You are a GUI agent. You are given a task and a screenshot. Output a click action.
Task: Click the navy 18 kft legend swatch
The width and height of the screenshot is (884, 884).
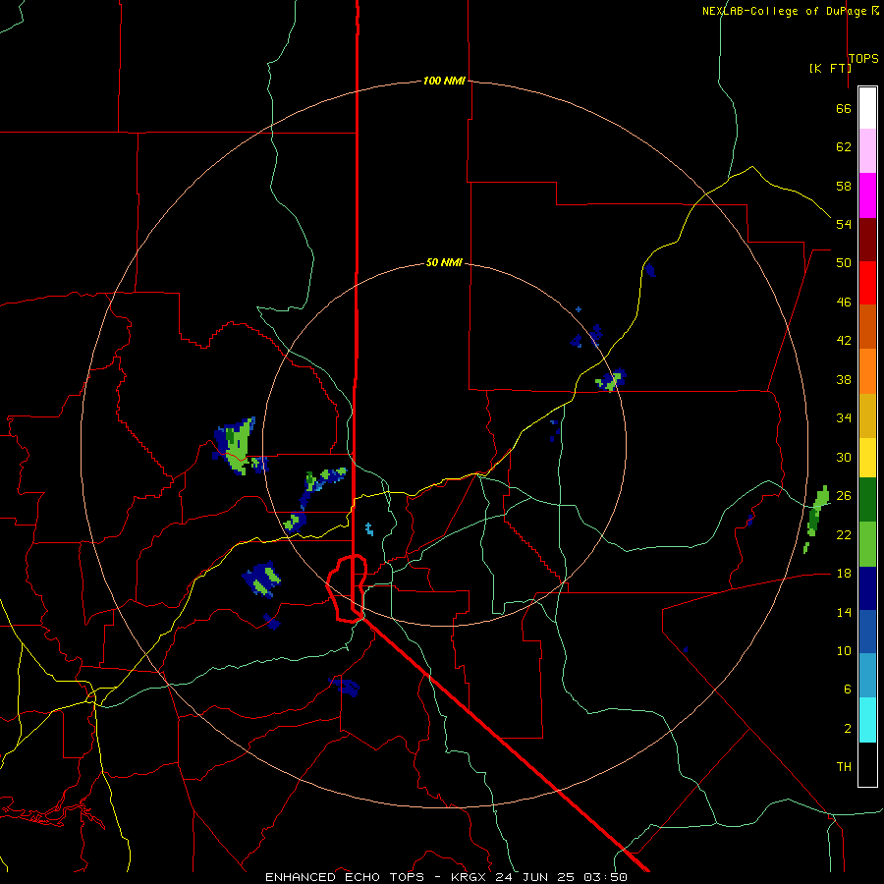coord(867,588)
